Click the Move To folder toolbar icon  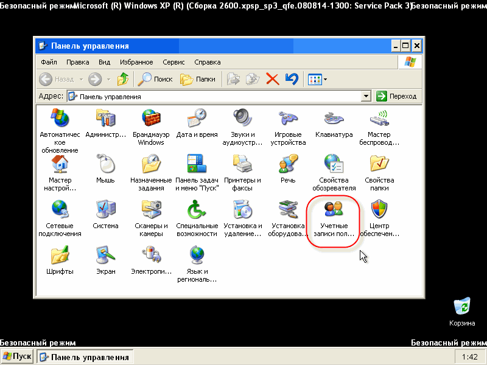point(233,79)
